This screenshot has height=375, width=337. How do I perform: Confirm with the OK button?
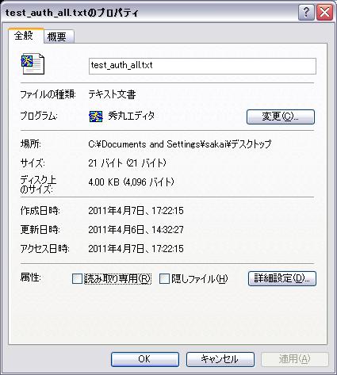(145, 359)
